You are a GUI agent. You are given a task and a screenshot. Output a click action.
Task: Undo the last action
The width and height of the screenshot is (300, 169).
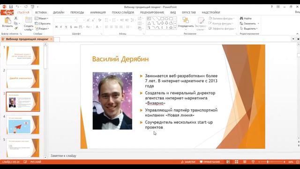pos(17,7)
